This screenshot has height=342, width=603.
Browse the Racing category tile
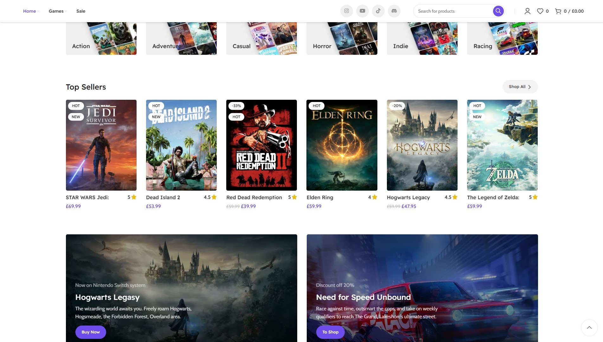(x=502, y=39)
